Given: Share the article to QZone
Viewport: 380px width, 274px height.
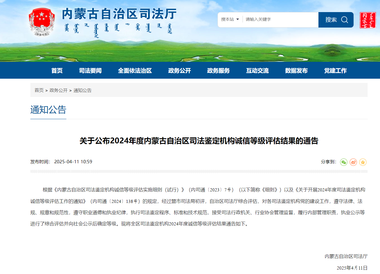Looking at the screenshot, I should click(x=363, y=162).
